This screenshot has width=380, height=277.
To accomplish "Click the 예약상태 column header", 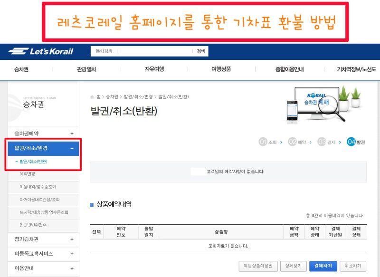I will click(x=314, y=232).
